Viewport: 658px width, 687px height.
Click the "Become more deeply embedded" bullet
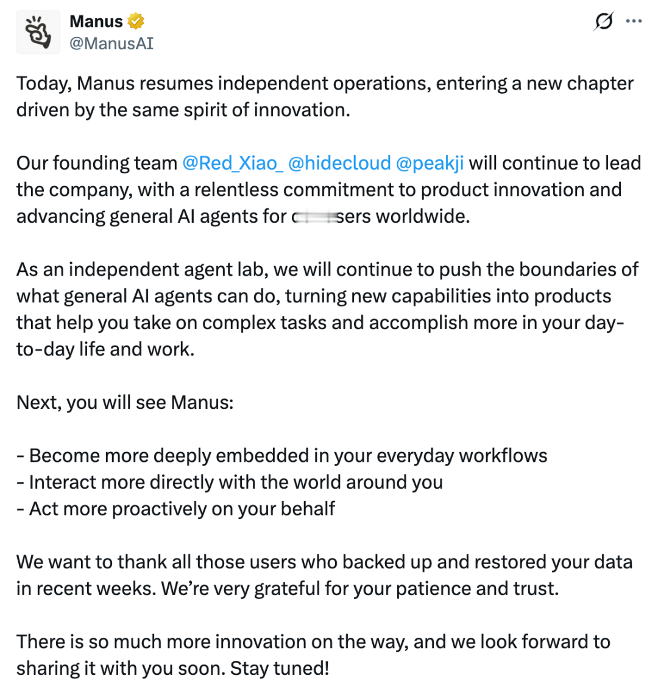pyautogui.click(x=281, y=456)
